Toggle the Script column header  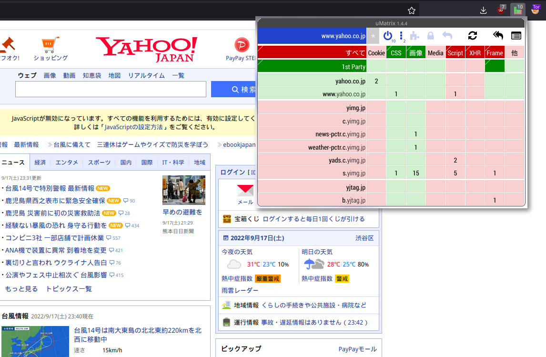(455, 52)
